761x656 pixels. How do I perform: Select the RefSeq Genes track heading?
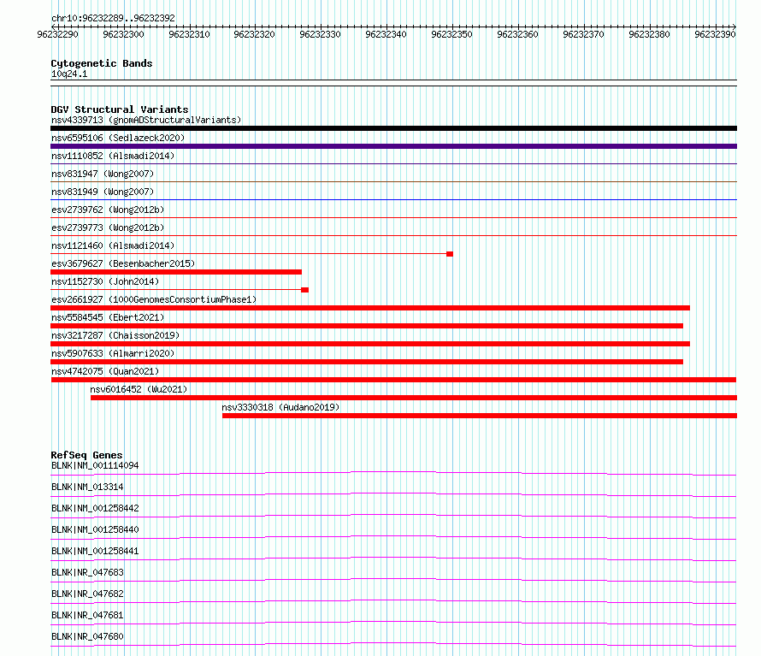point(87,455)
